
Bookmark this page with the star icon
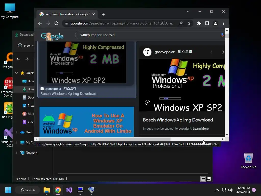189,23
